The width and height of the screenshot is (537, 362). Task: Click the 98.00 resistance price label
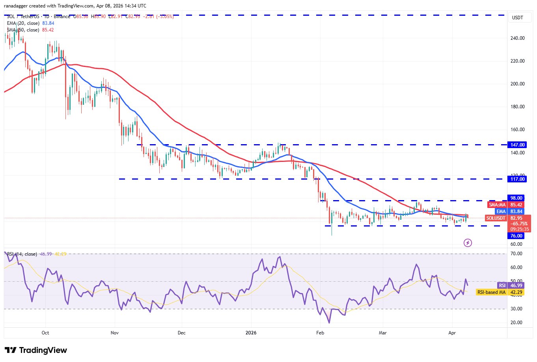(x=516, y=198)
